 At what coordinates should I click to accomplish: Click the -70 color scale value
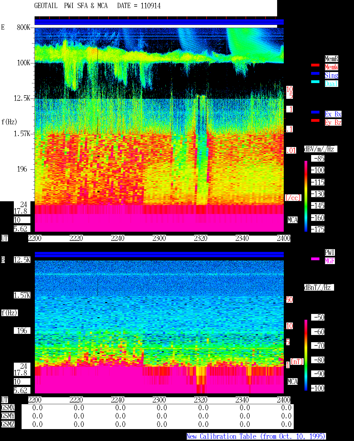(318, 345)
